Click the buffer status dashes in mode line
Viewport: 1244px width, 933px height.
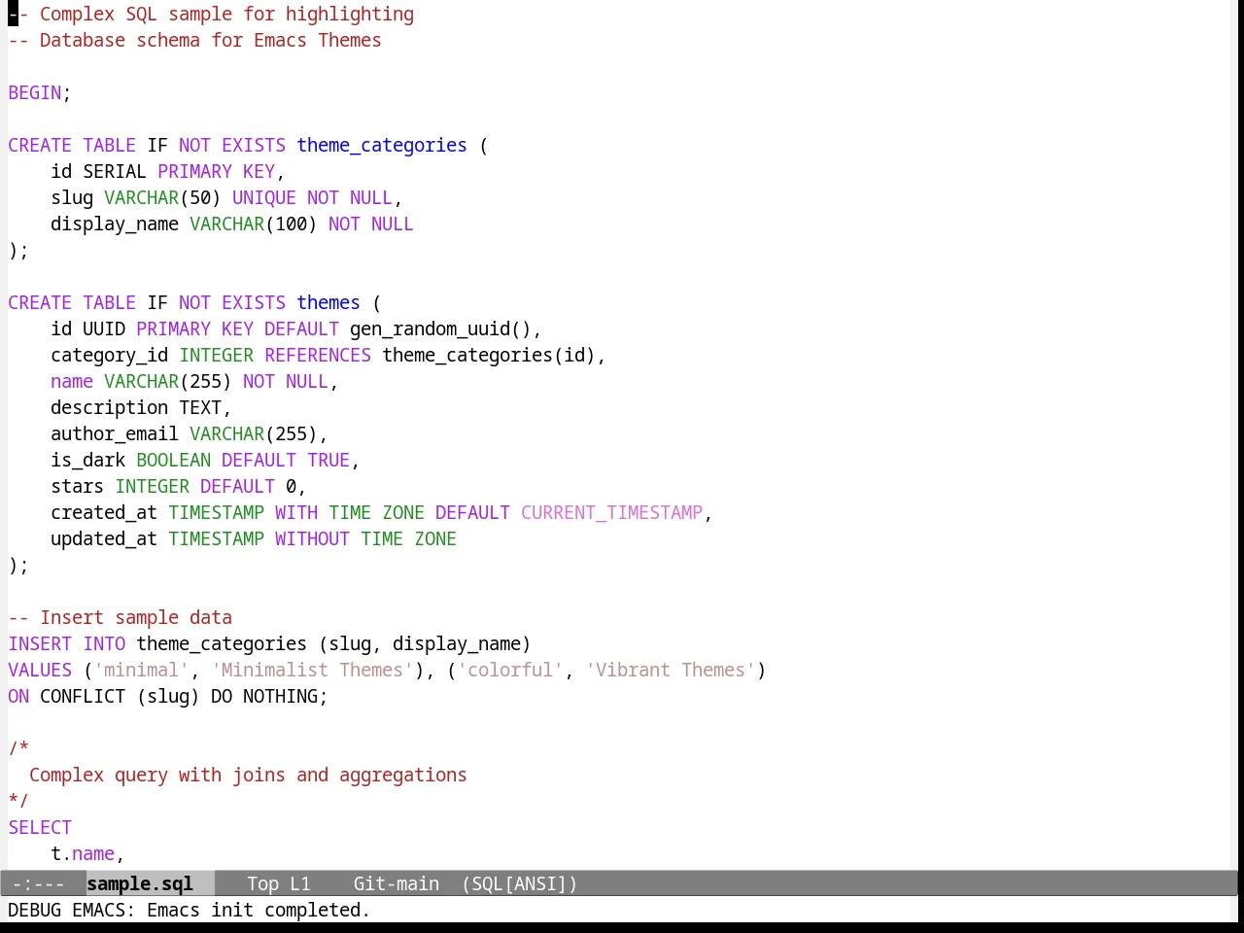click(39, 883)
